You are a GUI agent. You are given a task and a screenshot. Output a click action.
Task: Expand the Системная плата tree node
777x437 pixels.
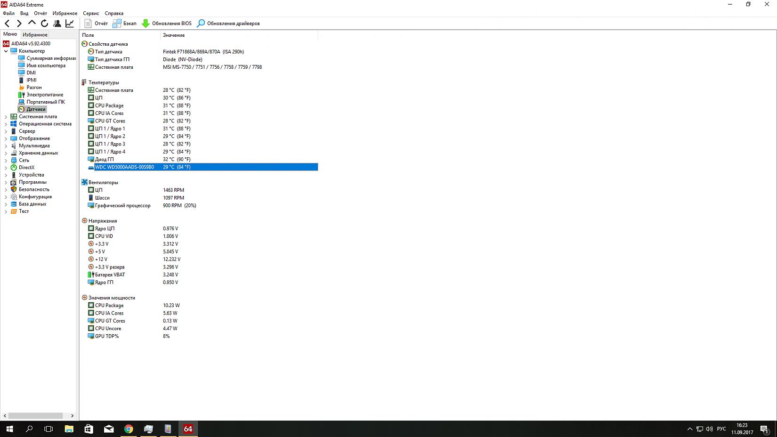click(6, 116)
